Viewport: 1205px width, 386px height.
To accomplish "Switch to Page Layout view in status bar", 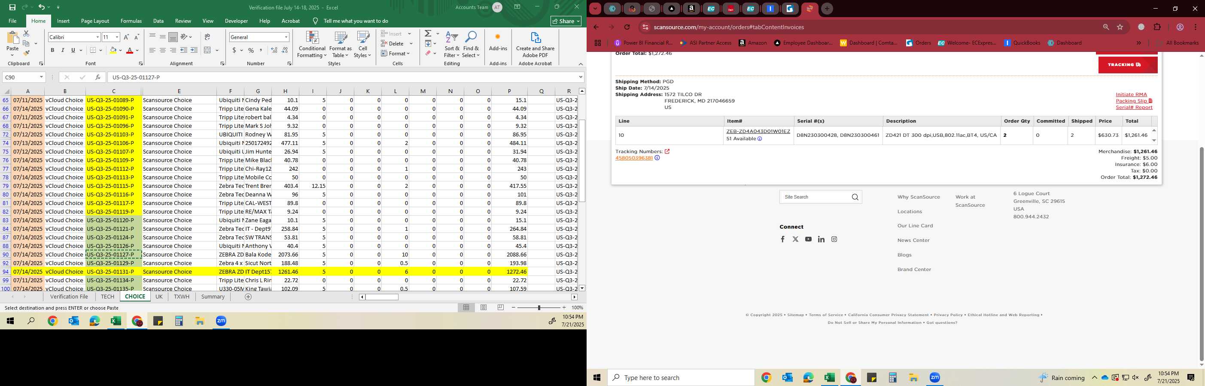I will (x=484, y=308).
